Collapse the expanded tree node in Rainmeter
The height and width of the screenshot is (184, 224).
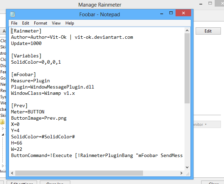pos(3,135)
